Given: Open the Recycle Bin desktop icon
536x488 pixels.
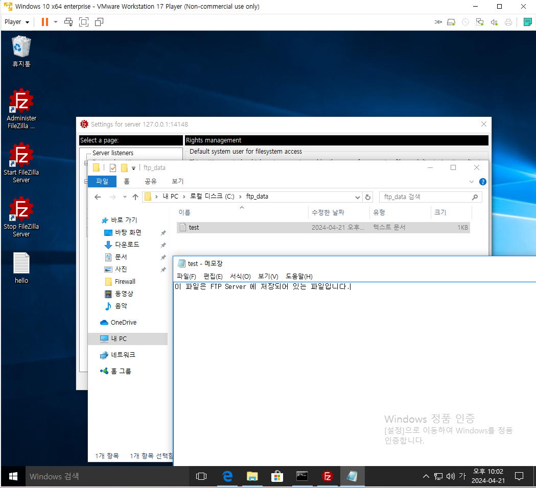Looking at the screenshot, I should coord(21,51).
